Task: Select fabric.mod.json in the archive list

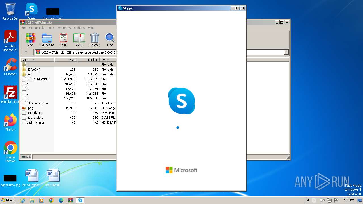Action: (68, 103)
